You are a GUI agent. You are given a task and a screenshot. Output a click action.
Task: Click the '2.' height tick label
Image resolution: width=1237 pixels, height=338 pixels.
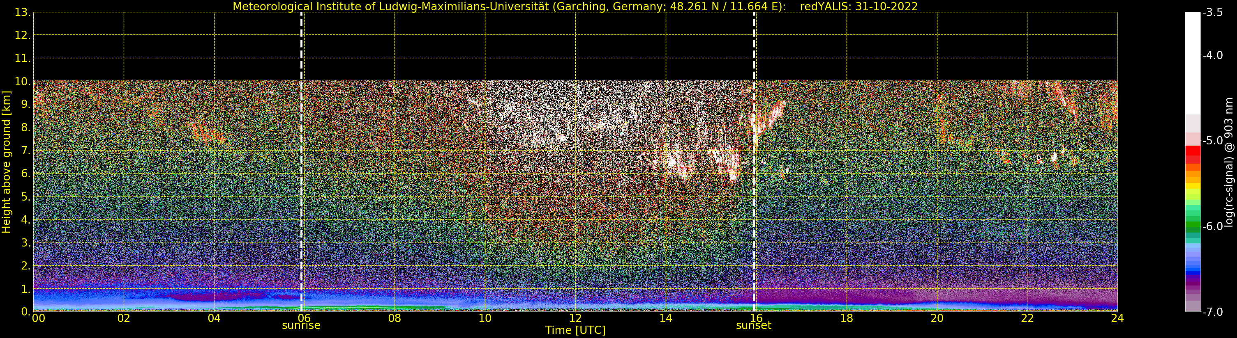click(x=26, y=266)
